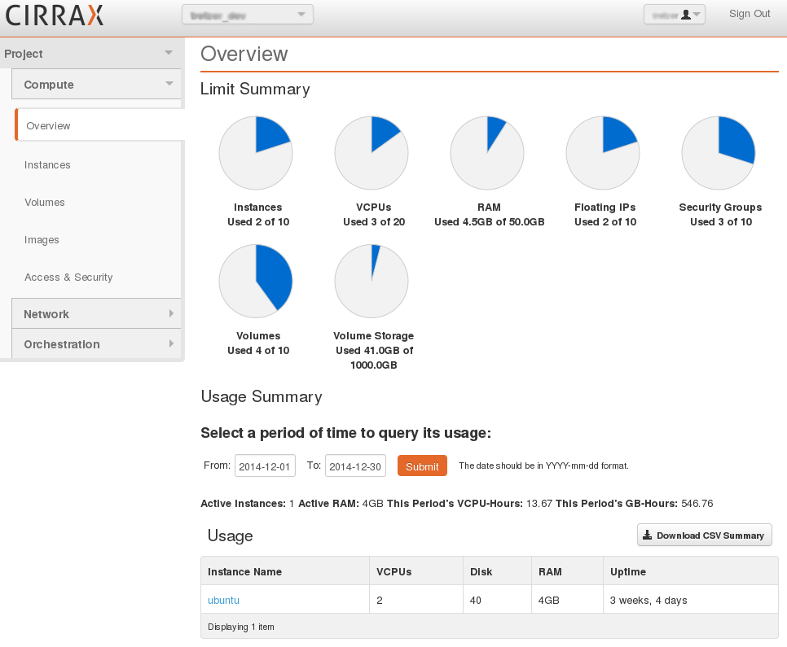
Task: Open the ubuntu instance link
Action: [223, 601]
